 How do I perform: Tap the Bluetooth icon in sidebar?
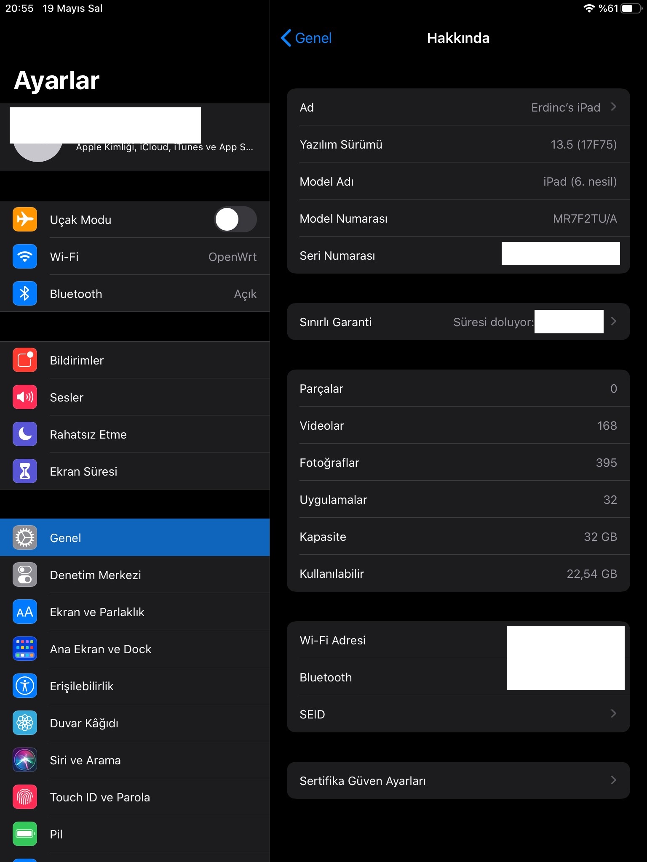tap(25, 293)
